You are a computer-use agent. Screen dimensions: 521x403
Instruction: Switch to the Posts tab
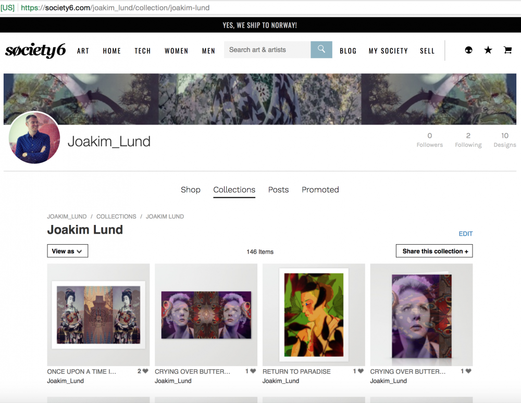point(278,190)
